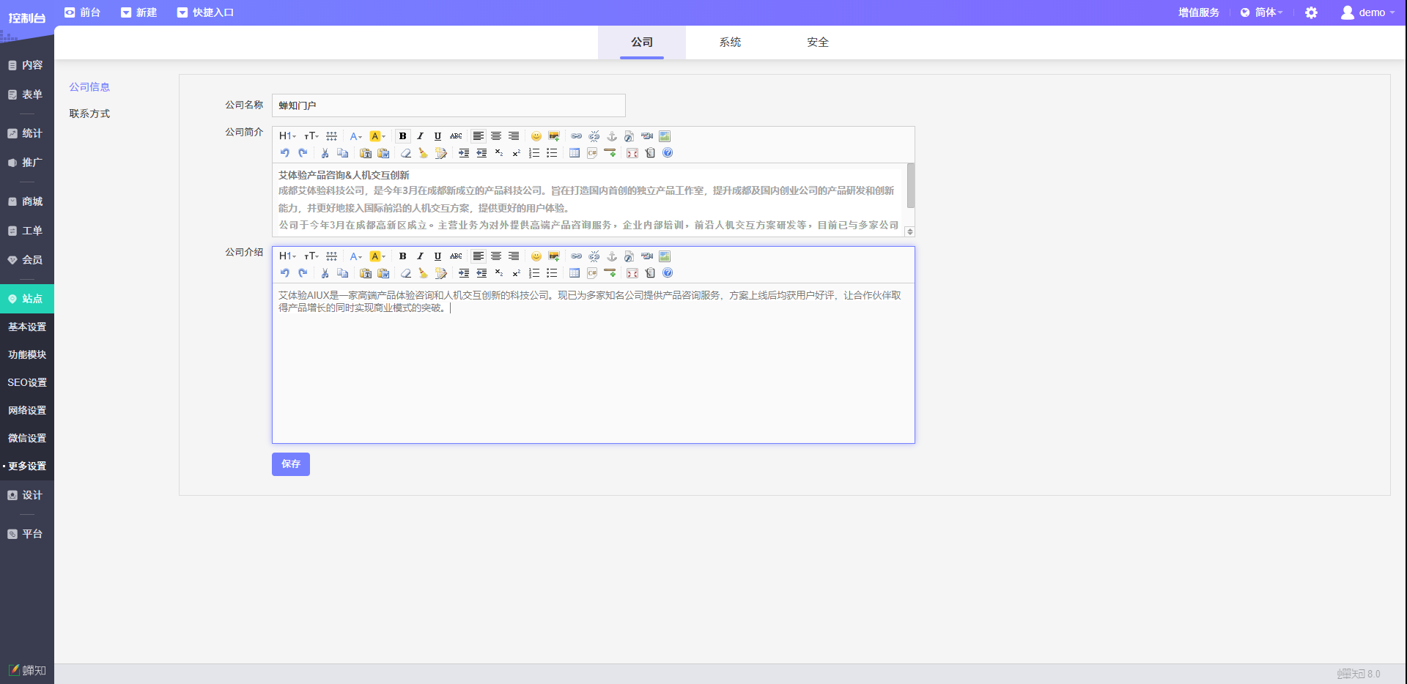Screen dimensions: 1407x684
Task: Click the help question icon in 公司介绍 toolbar
Action: coord(668,273)
